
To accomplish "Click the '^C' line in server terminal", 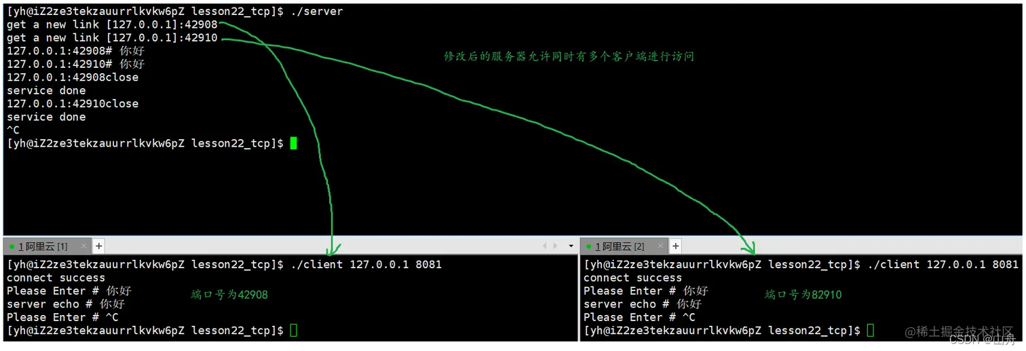I will (x=13, y=130).
